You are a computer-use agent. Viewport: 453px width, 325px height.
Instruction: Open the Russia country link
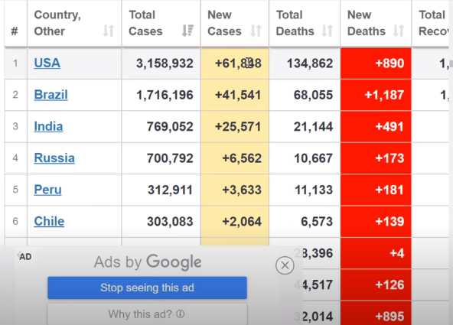(x=54, y=158)
